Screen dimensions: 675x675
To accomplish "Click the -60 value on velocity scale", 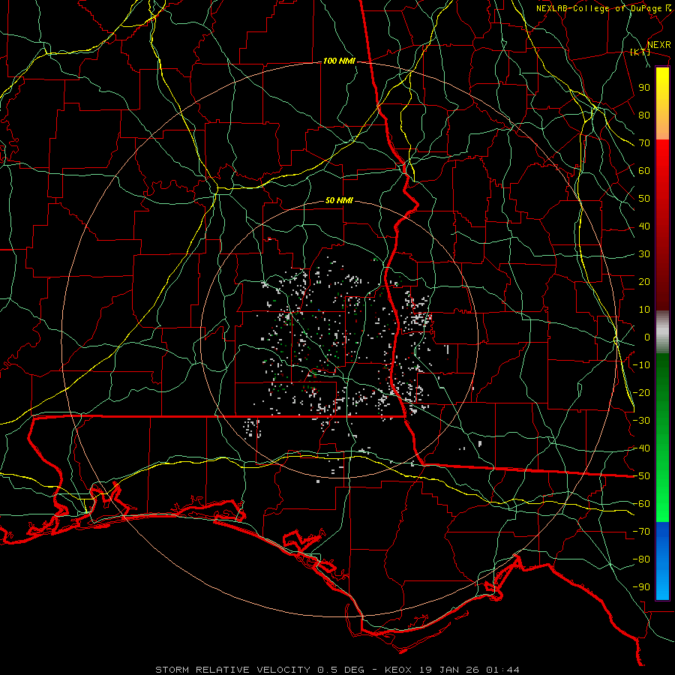I will [641, 504].
